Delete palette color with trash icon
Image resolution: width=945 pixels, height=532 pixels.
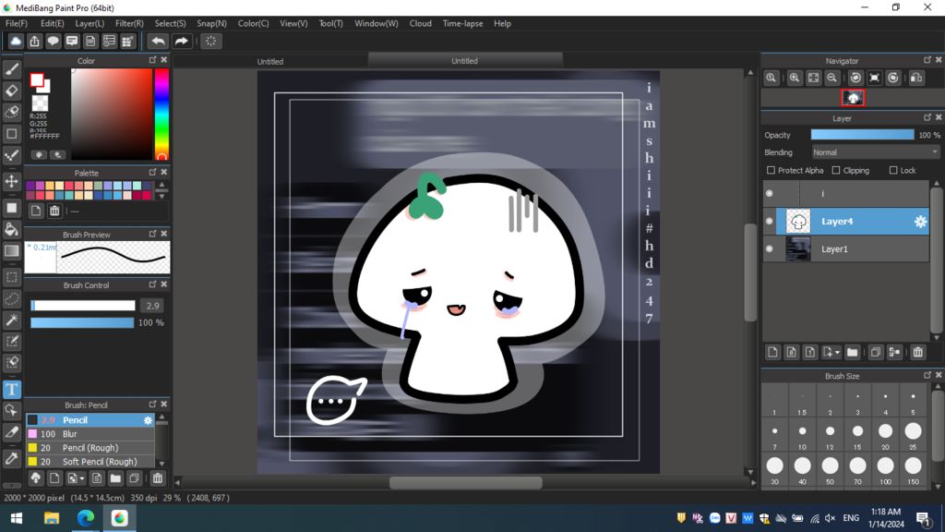pos(54,211)
